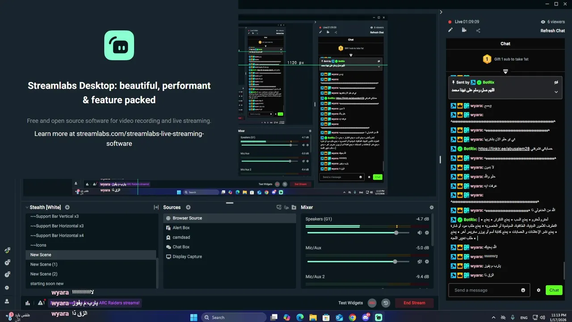
Task: Open the performance stats bar chart icon
Action: (x=28, y=303)
